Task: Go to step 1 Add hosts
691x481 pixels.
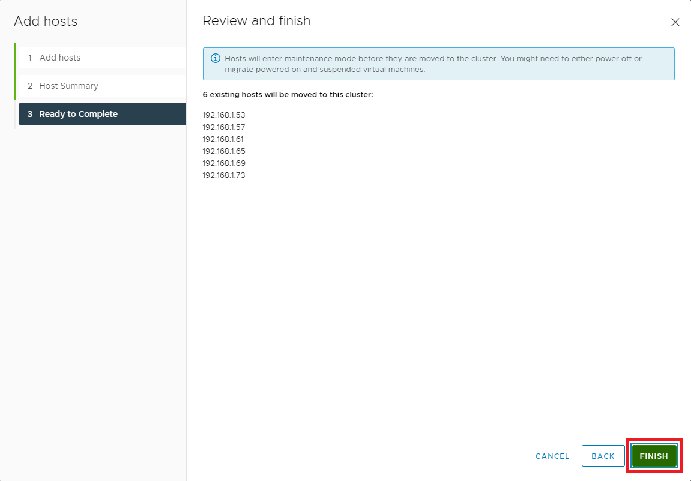Action: pos(60,58)
